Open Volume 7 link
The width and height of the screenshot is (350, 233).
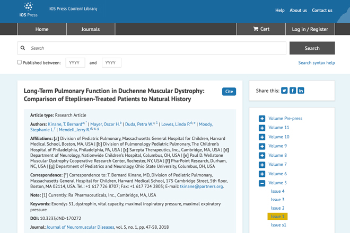(x=277, y=164)
